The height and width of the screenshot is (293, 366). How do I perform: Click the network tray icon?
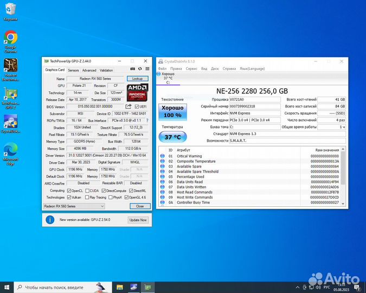click(311, 287)
